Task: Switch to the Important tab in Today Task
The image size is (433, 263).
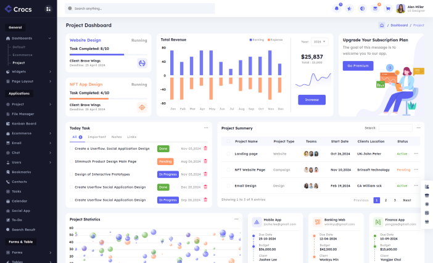Action: click(x=97, y=137)
